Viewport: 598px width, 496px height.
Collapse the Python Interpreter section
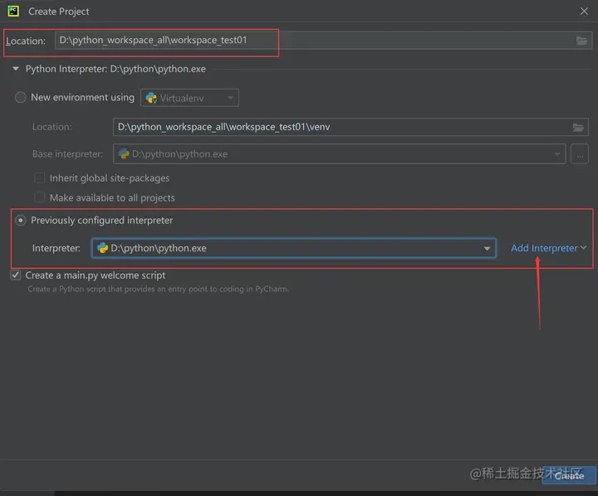tap(16, 69)
